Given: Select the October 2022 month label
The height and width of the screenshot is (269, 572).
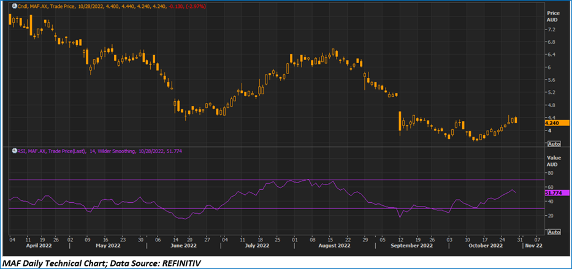Looking at the screenshot, I should point(486,246).
